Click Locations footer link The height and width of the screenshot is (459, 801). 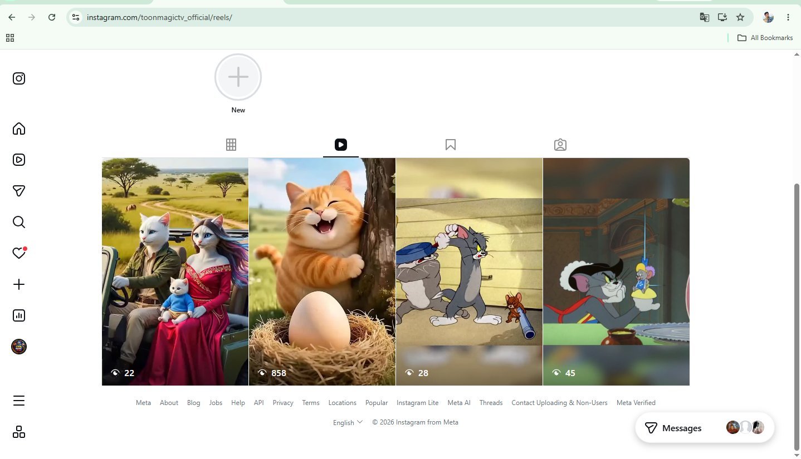(342, 403)
